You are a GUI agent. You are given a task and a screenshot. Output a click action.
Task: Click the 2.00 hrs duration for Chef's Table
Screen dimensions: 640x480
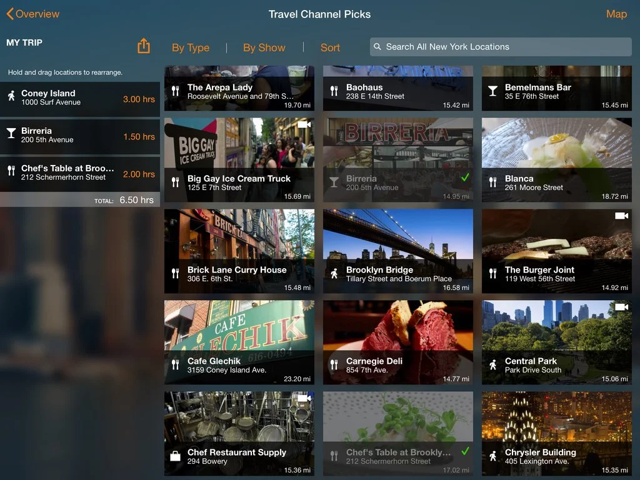[139, 174]
